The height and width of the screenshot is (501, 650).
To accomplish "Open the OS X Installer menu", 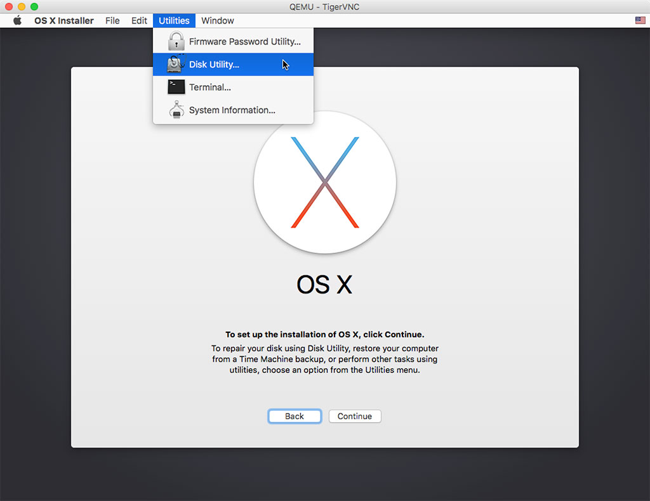I will click(64, 20).
